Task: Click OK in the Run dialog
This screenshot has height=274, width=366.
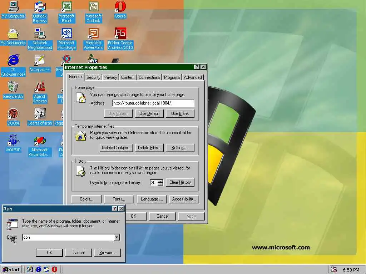Action: pyautogui.click(x=49, y=253)
